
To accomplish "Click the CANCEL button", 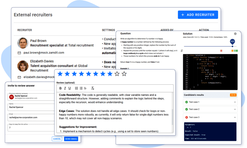I will pyautogui.click(x=57, y=139).
